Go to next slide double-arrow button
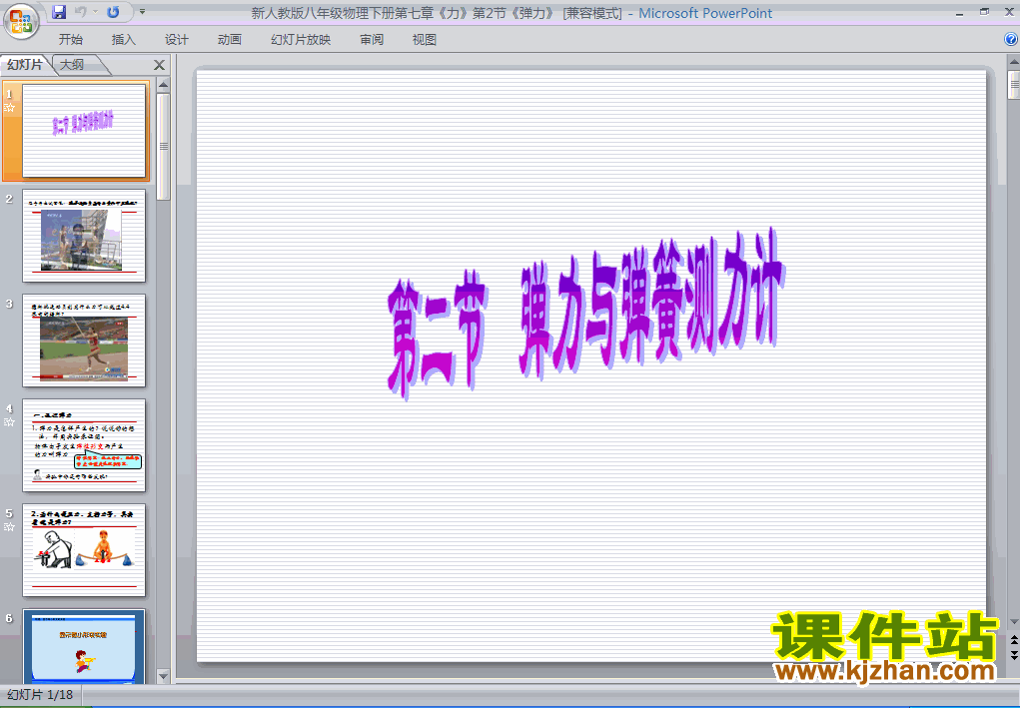This screenshot has width=1020, height=708. [1013, 655]
